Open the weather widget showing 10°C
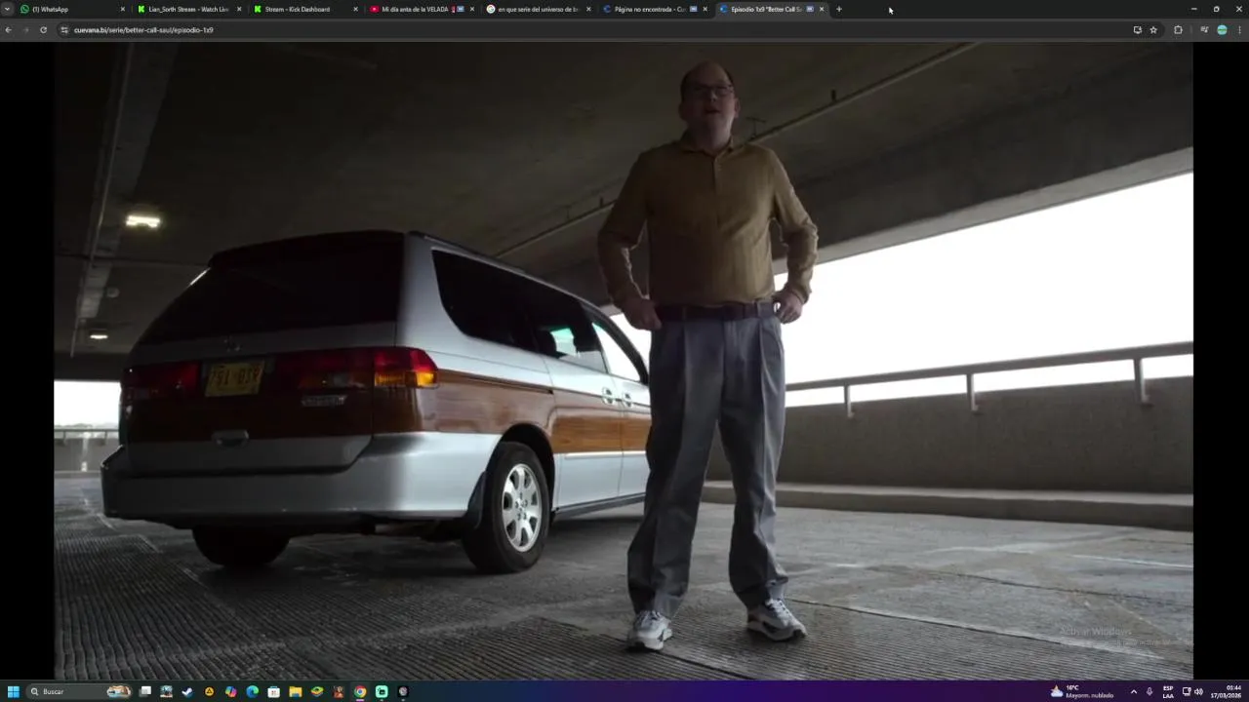The width and height of the screenshot is (1249, 702). click(1081, 691)
